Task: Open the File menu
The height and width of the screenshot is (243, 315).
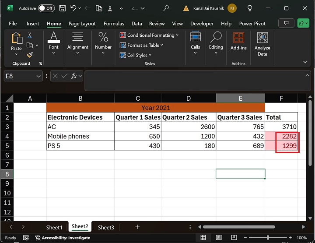Action: tap(13, 24)
